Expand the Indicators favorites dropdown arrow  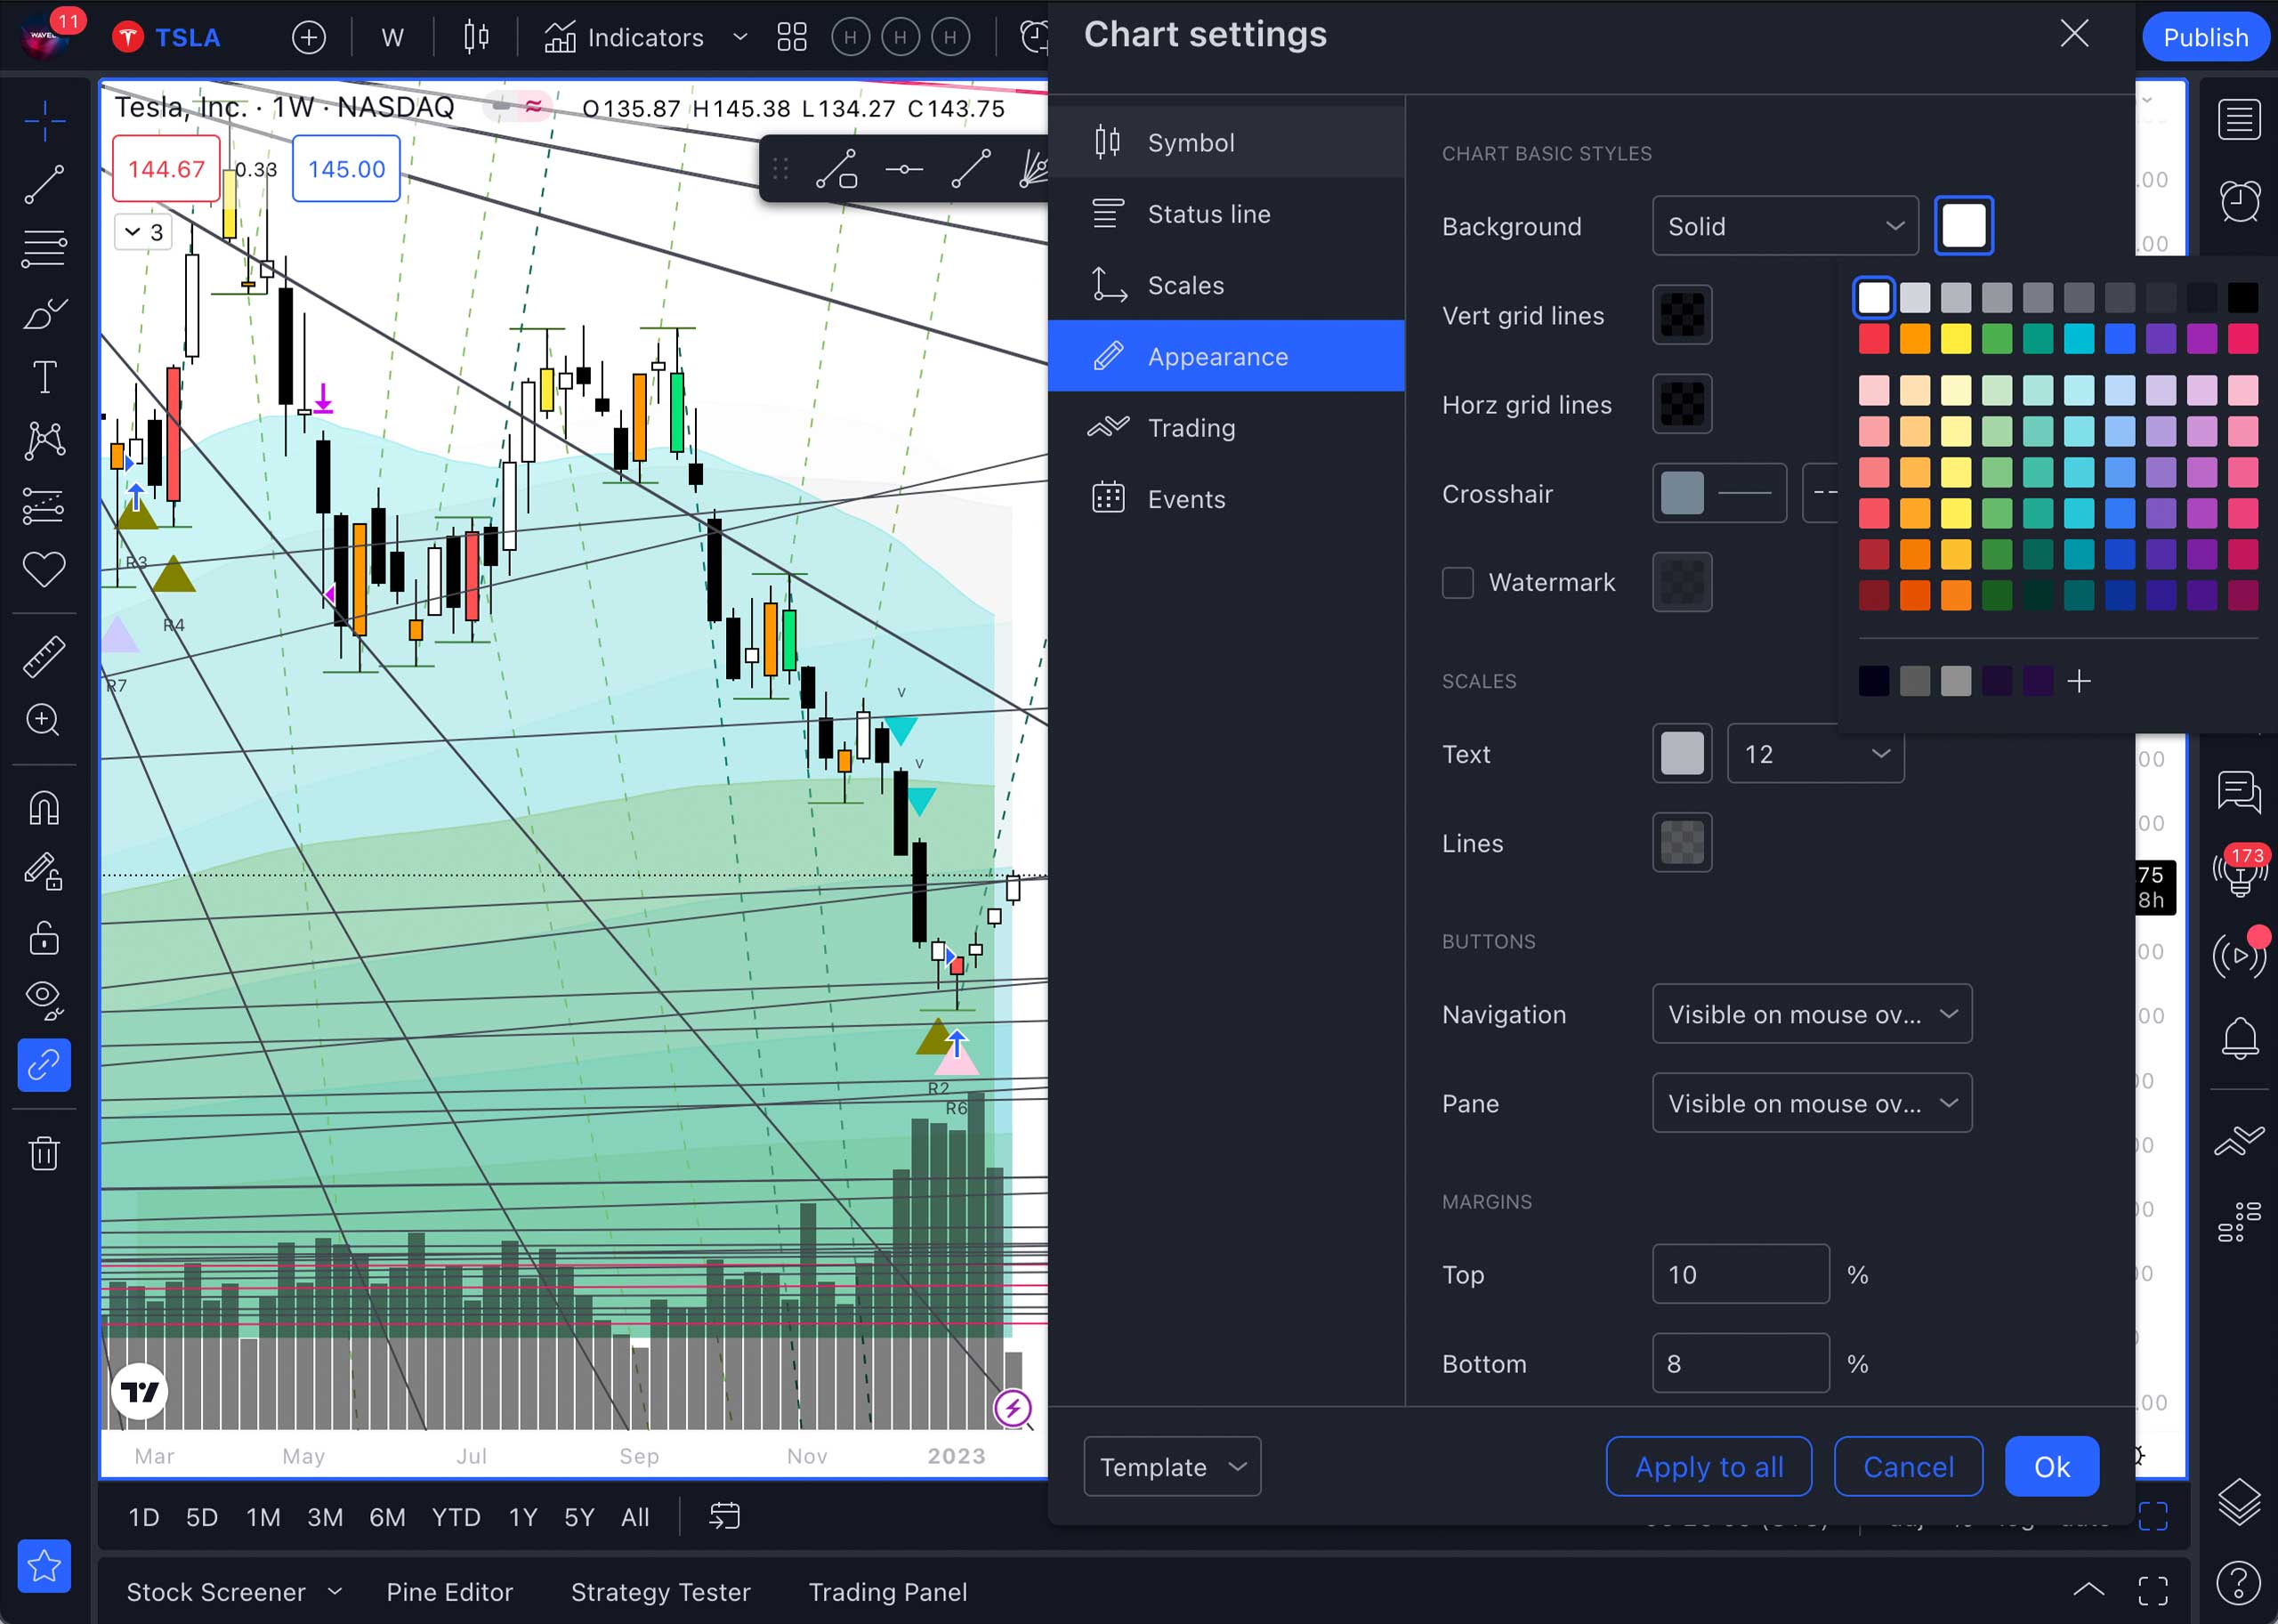pyautogui.click(x=740, y=38)
